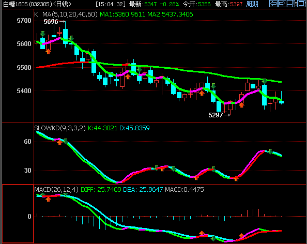Click the MACD(26,12,4) indicator label
This screenshot has height=244, width=307.
[56, 190]
